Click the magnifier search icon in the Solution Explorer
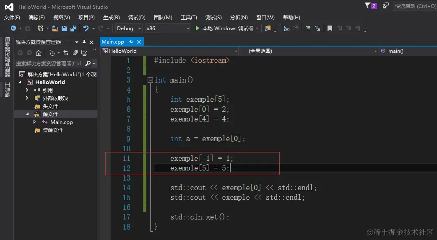 pos(88,64)
